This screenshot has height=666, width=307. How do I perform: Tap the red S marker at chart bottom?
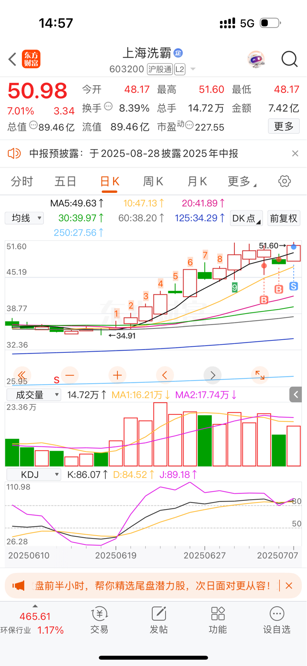pos(57,380)
